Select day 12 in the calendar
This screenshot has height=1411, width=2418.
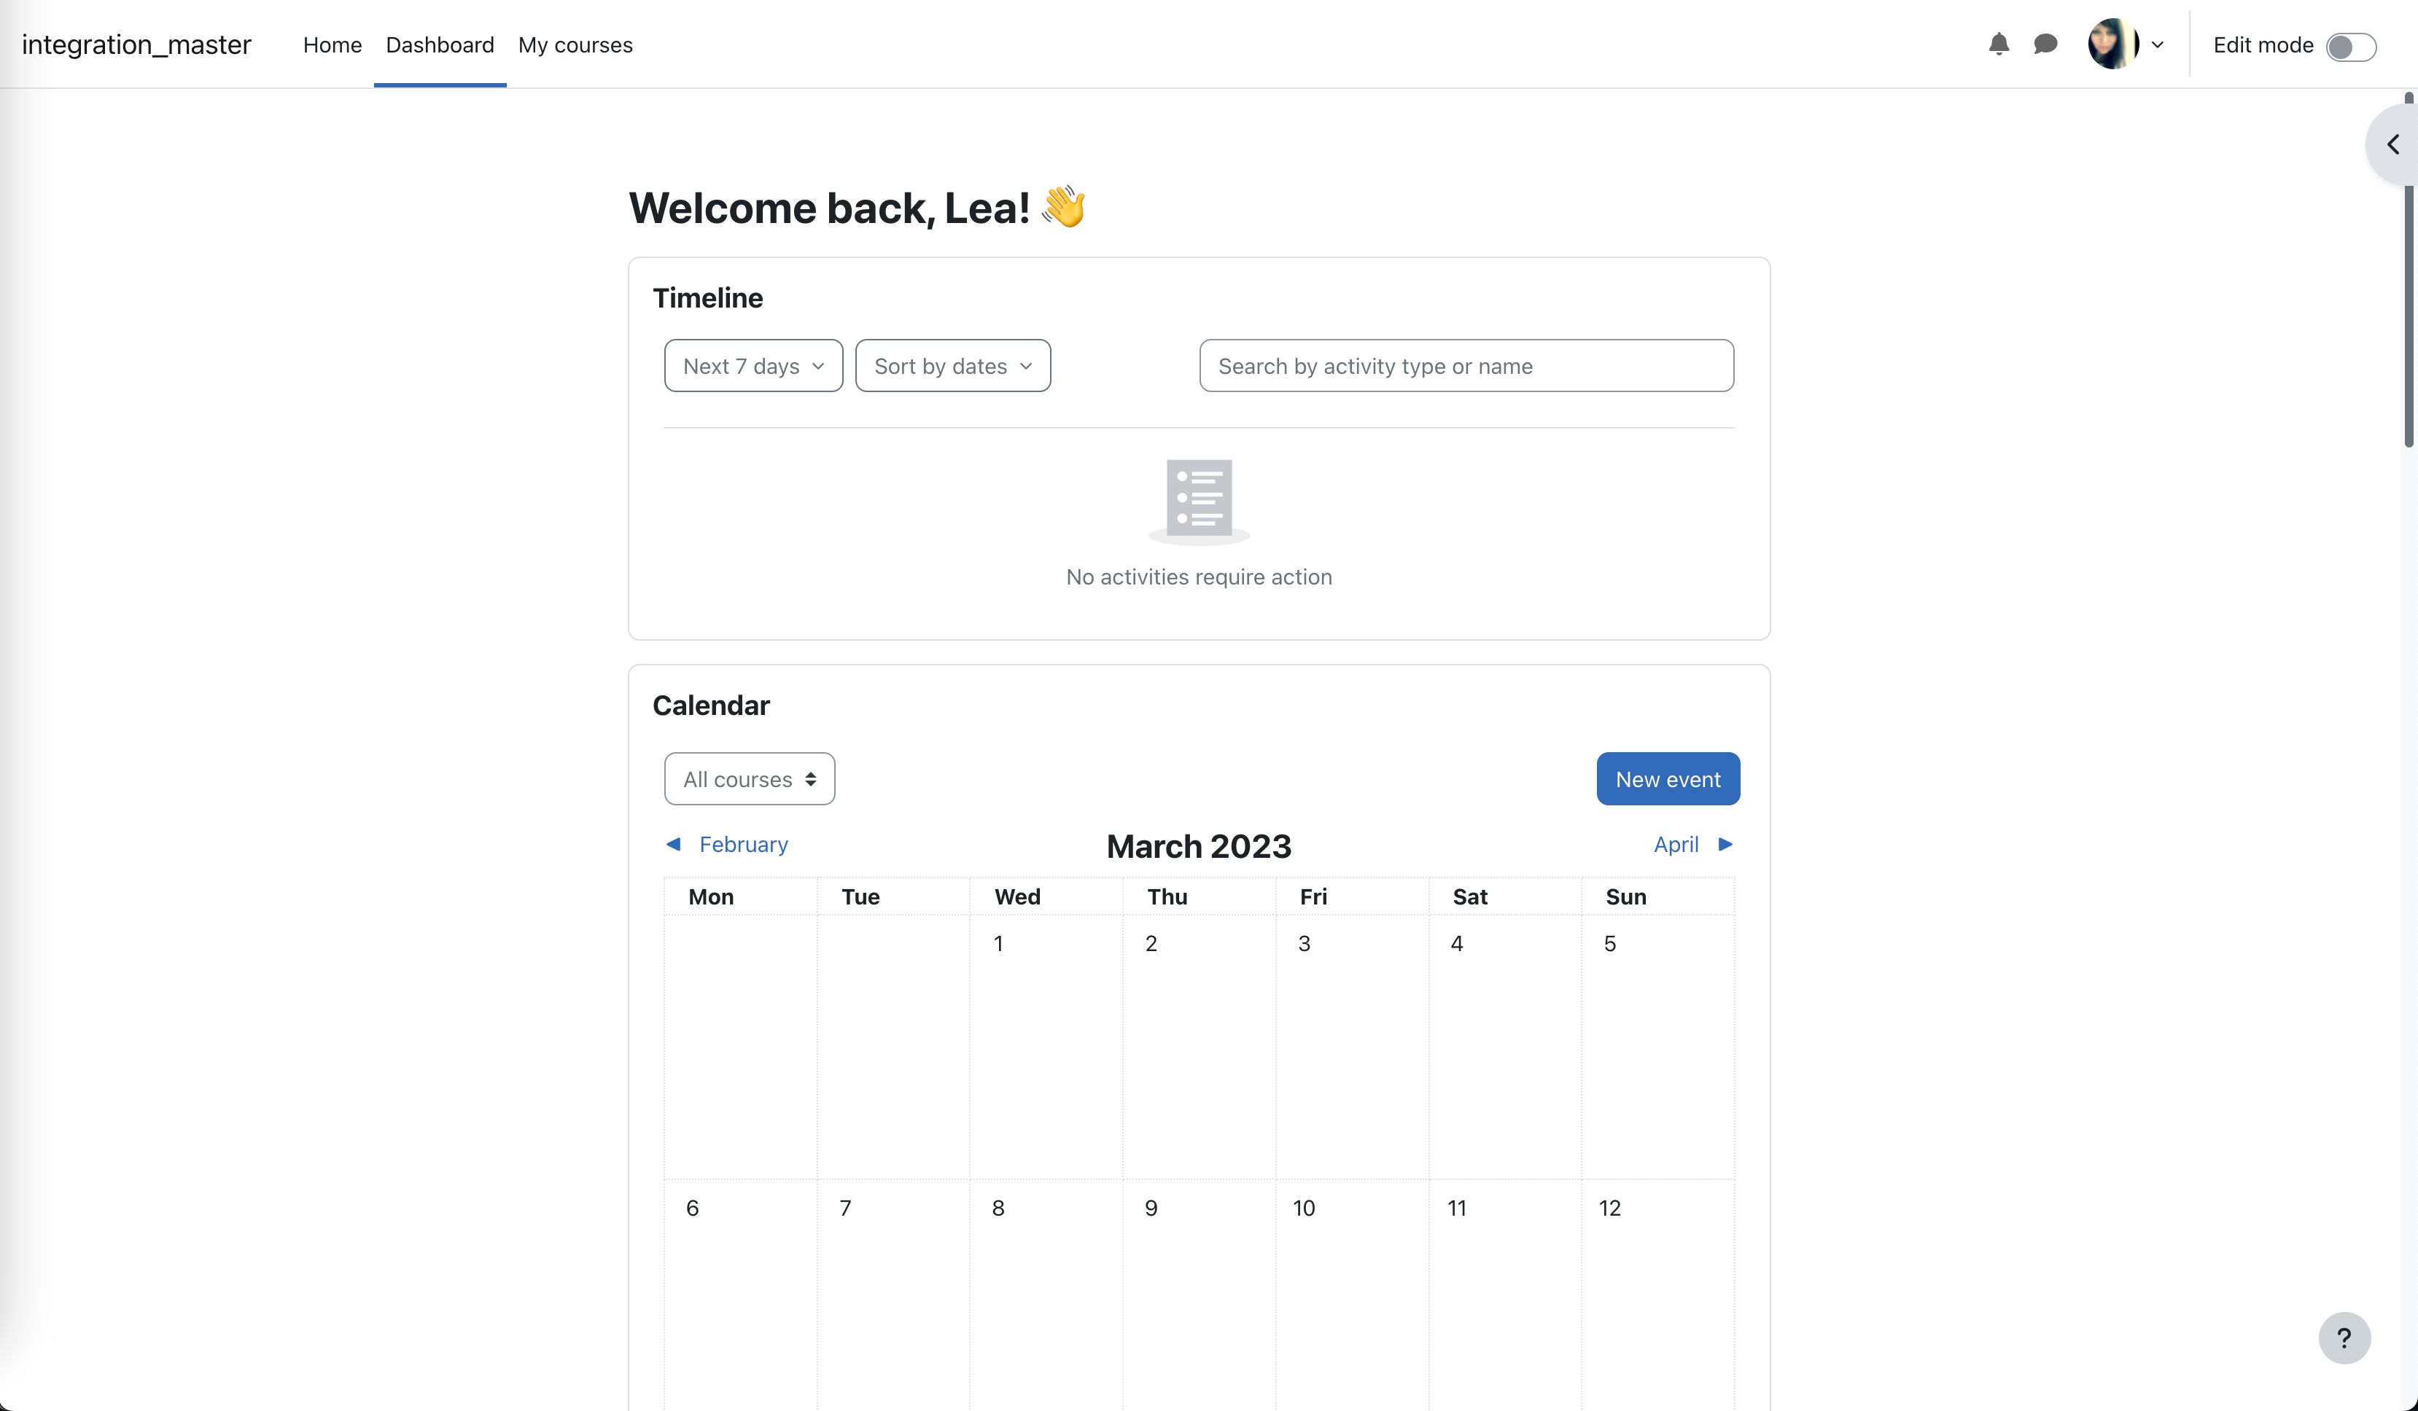(1610, 1208)
